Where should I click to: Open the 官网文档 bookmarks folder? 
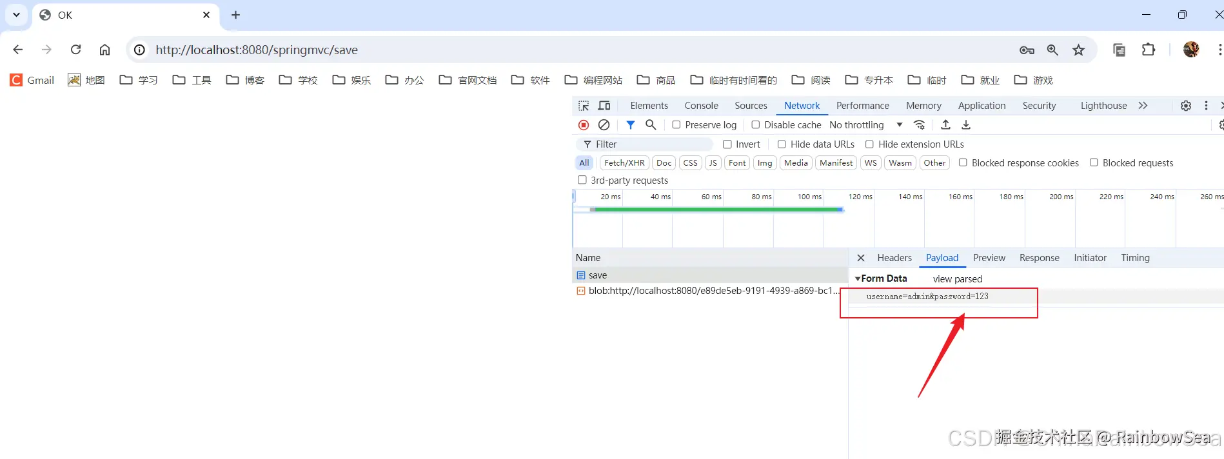pos(468,80)
